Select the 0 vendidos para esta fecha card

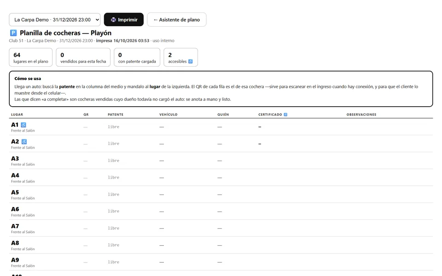click(x=83, y=57)
